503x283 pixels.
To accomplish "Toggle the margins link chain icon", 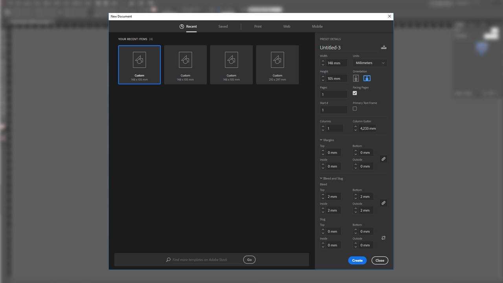I will [x=384, y=159].
